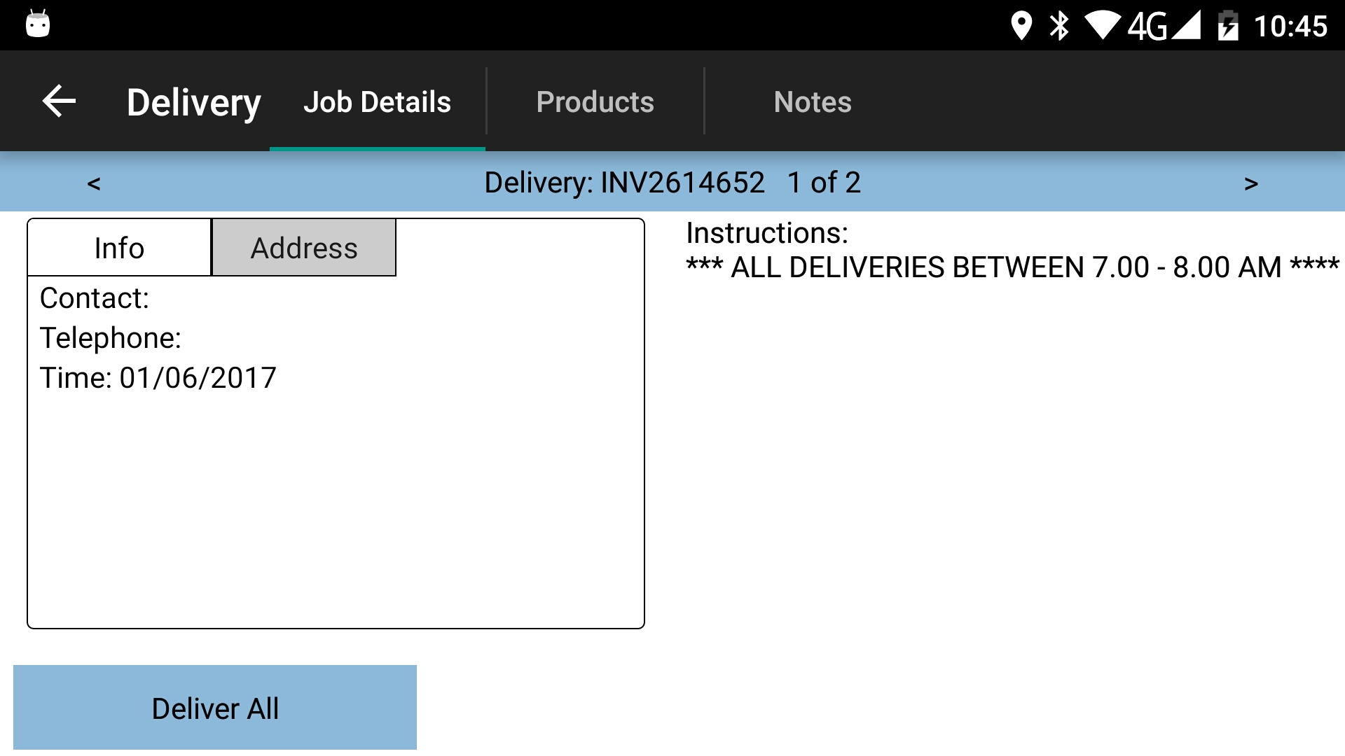1345x756 pixels.
Task: Show the Address sub-tab
Action: click(304, 248)
